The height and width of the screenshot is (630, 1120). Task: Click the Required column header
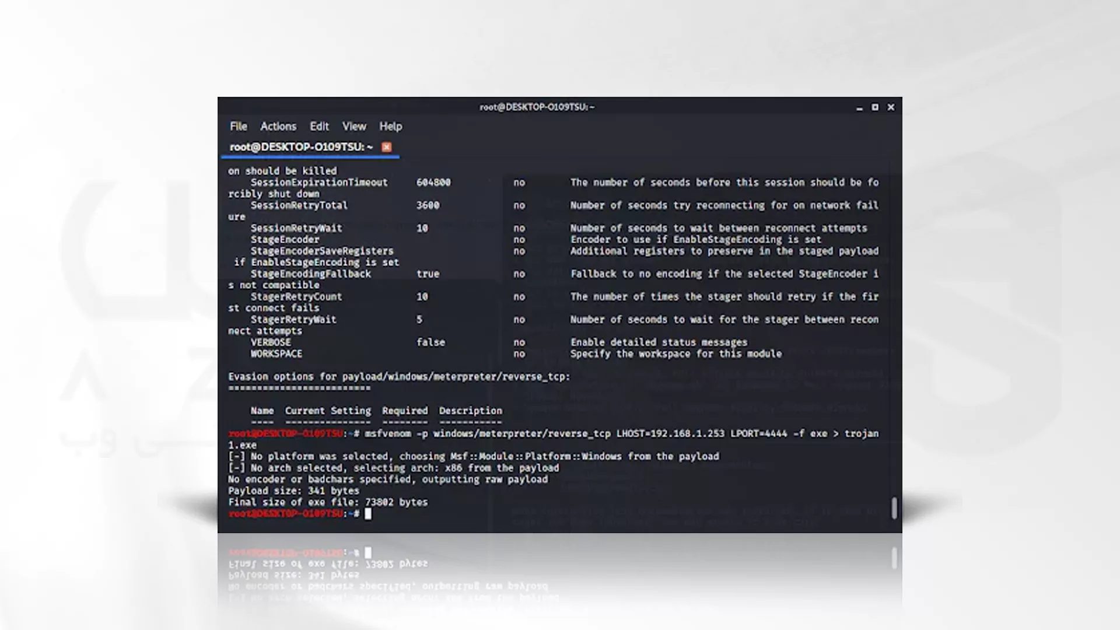405,411
